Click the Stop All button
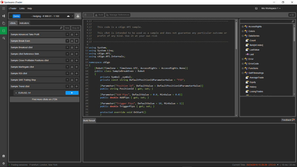Image resolution: width=297 pixels, height=167 pixels. point(76,28)
